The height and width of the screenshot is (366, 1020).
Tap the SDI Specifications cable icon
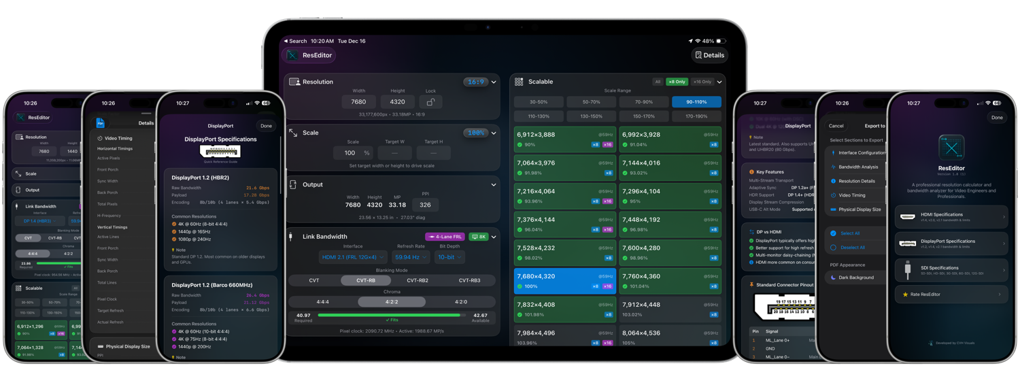tap(907, 270)
